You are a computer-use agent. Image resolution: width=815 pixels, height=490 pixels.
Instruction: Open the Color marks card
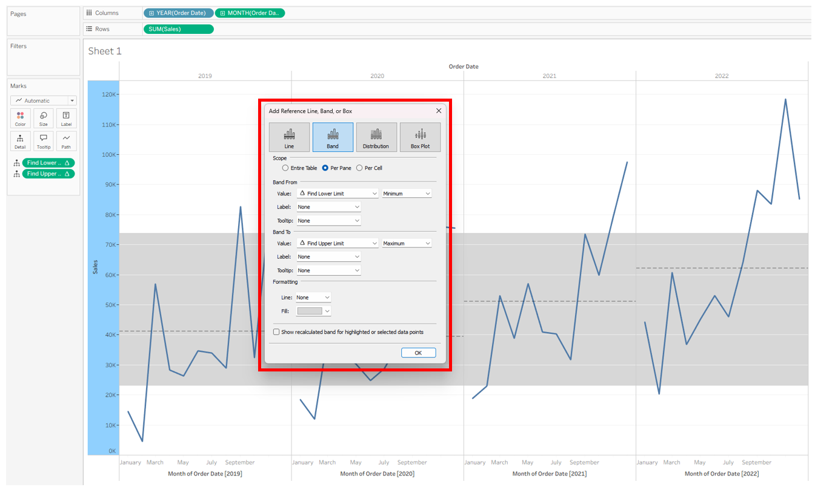(x=21, y=119)
